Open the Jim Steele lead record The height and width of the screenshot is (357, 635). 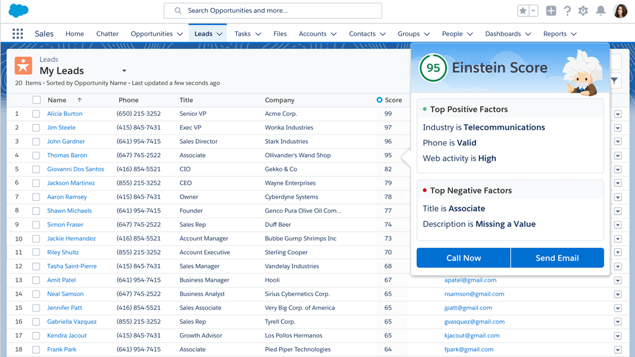click(61, 127)
